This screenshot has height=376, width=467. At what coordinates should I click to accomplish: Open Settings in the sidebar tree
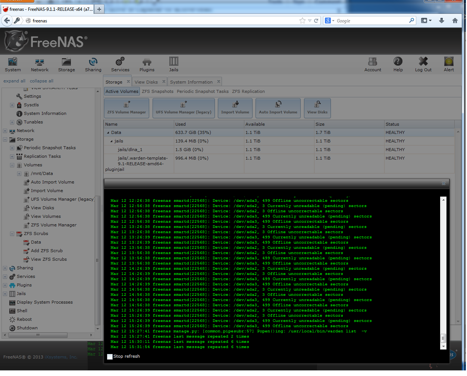(x=32, y=96)
